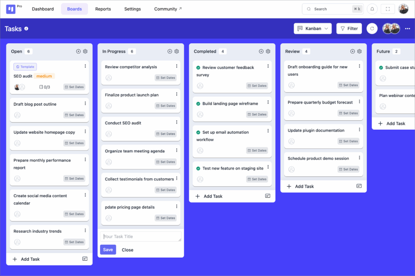This screenshot has width=415, height=276.
Task: Save the new task with the Save button
Action: [107, 250]
